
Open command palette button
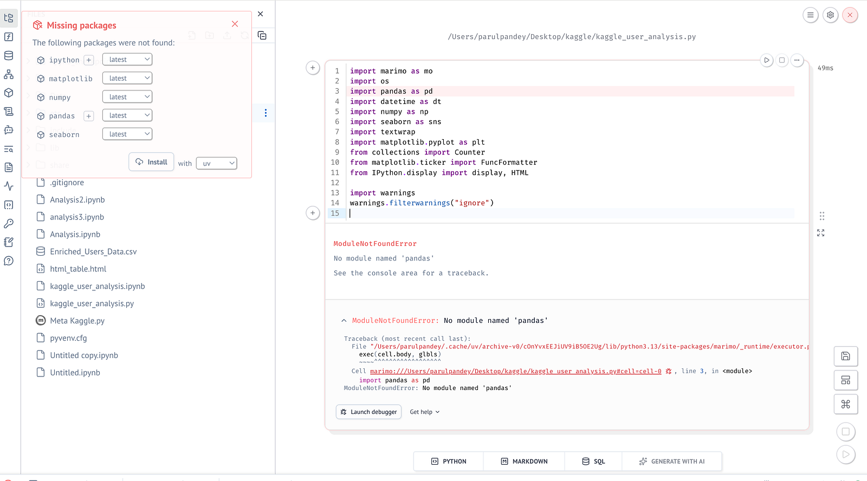tap(845, 404)
